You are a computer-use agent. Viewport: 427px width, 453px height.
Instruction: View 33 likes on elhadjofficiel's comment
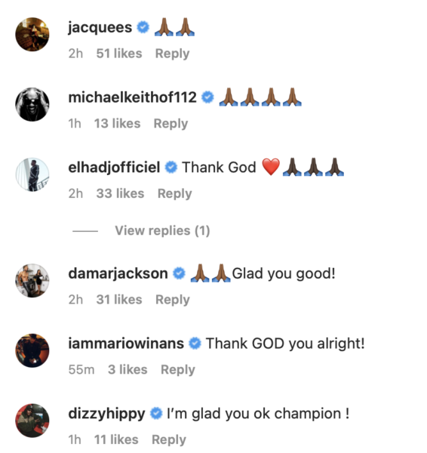tap(120, 193)
